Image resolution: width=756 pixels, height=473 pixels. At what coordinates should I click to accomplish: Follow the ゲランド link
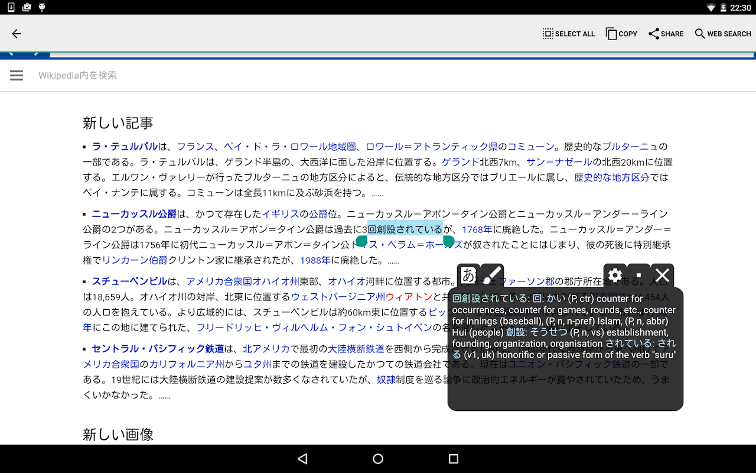(x=461, y=162)
